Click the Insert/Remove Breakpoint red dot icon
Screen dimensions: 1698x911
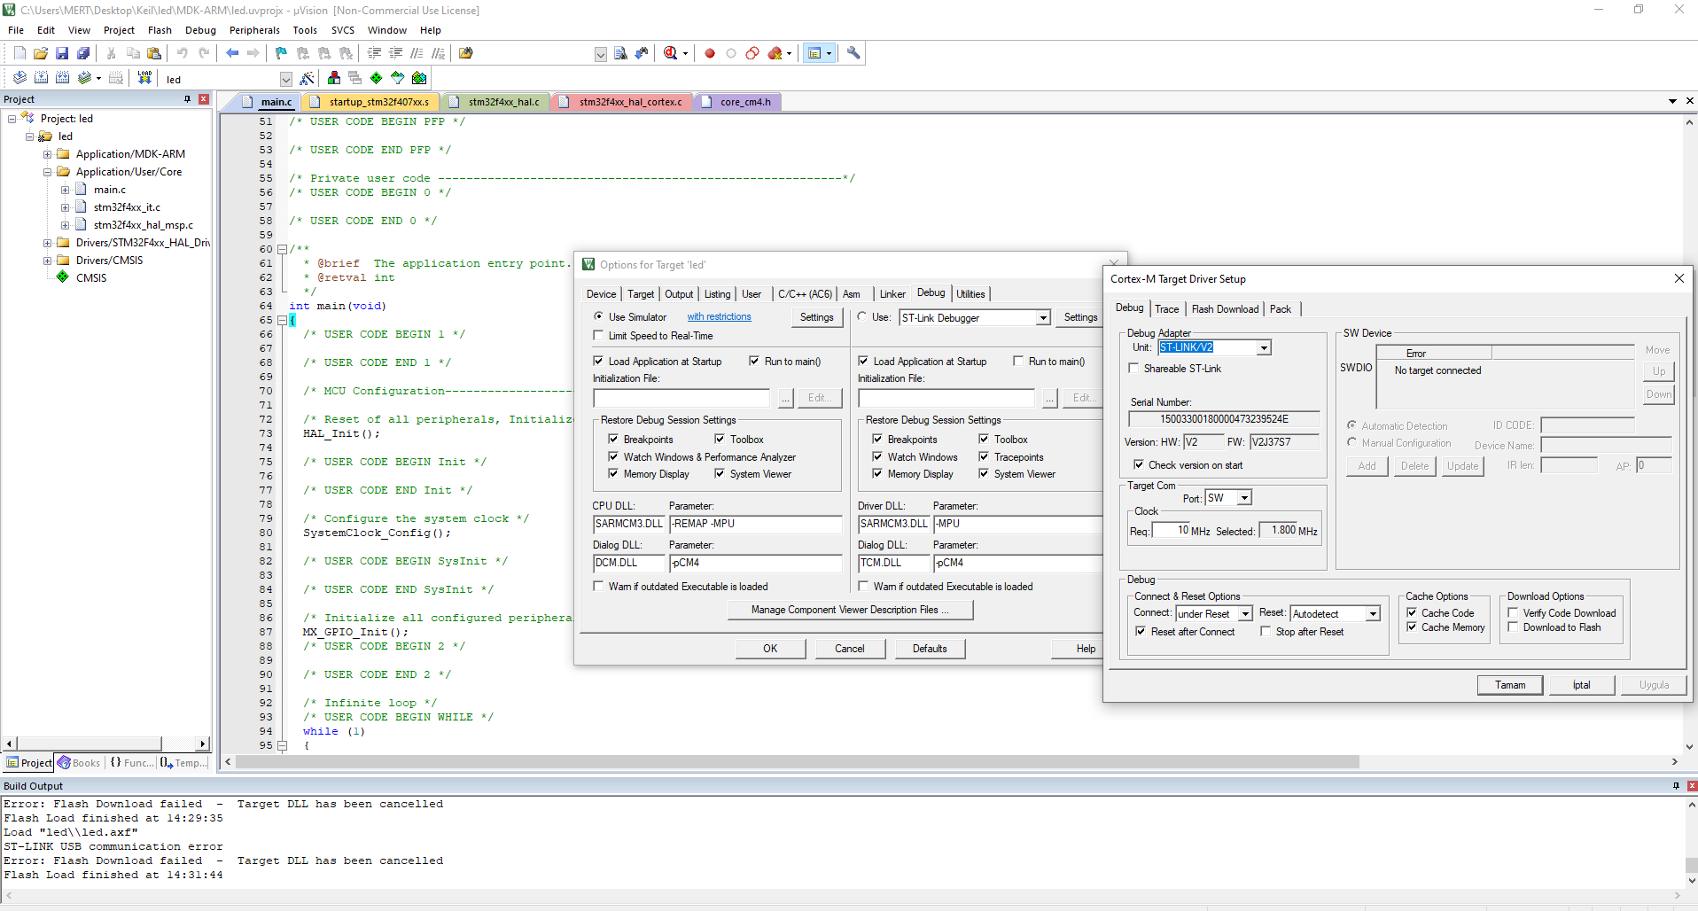(x=710, y=53)
